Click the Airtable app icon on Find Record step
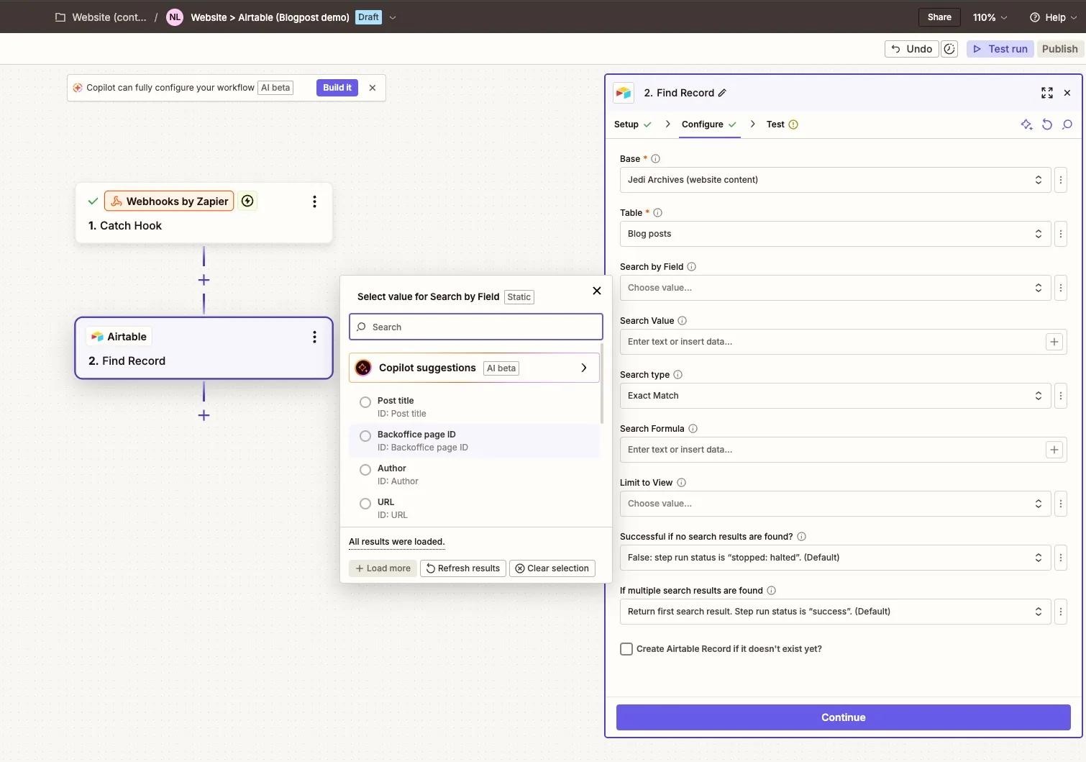Viewport: 1086px width, 762px height. (x=97, y=336)
